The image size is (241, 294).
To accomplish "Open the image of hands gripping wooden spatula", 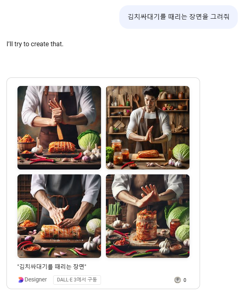I will tap(59, 128).
